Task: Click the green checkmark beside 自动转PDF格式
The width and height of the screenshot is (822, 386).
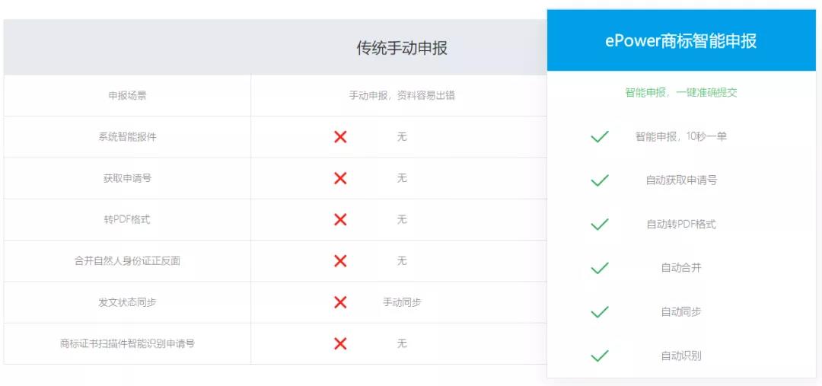Action: [599, 225]
